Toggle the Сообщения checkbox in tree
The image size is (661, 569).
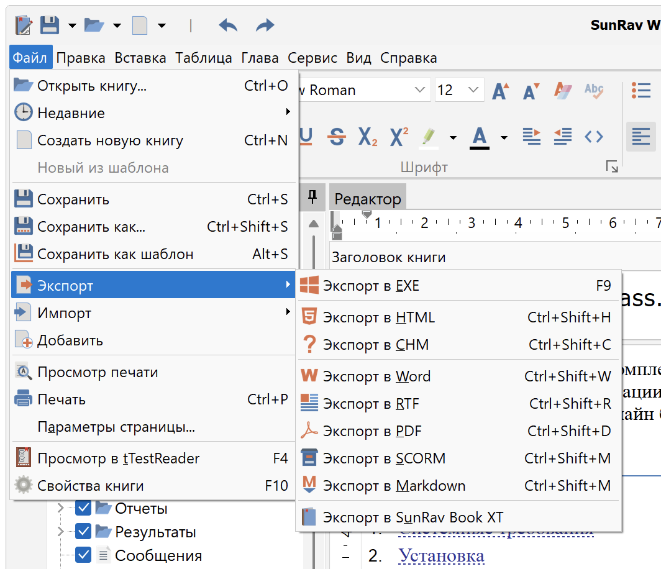click(x=83, y=555)
